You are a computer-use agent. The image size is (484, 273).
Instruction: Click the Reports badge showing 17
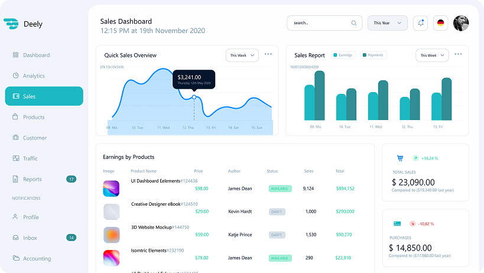[x=72, y=179]
